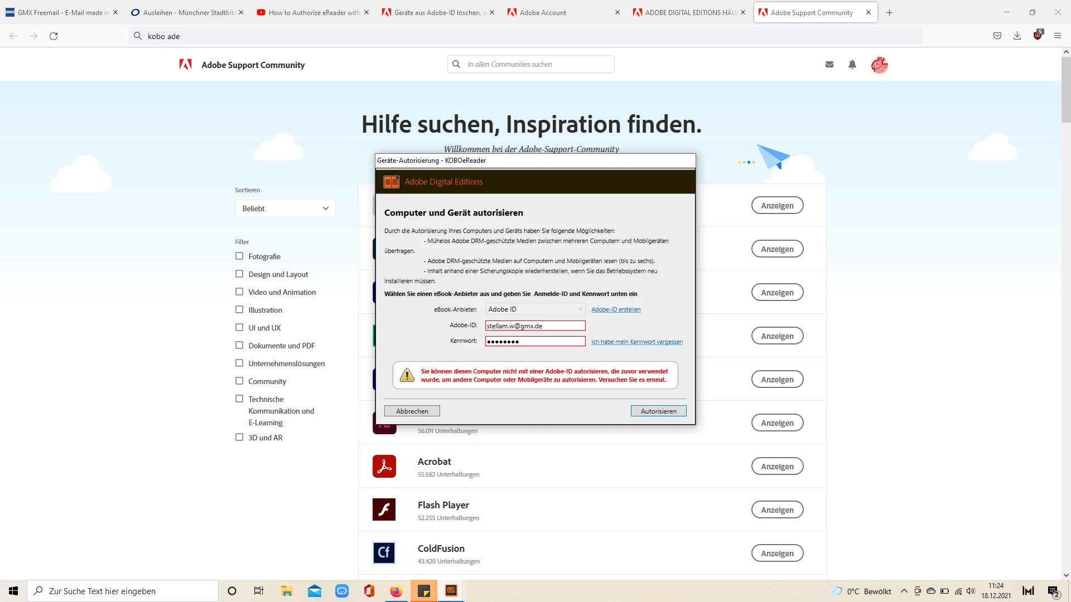Click the ColdFusion product icon
1071x602 pixels.
coord(384,553)
